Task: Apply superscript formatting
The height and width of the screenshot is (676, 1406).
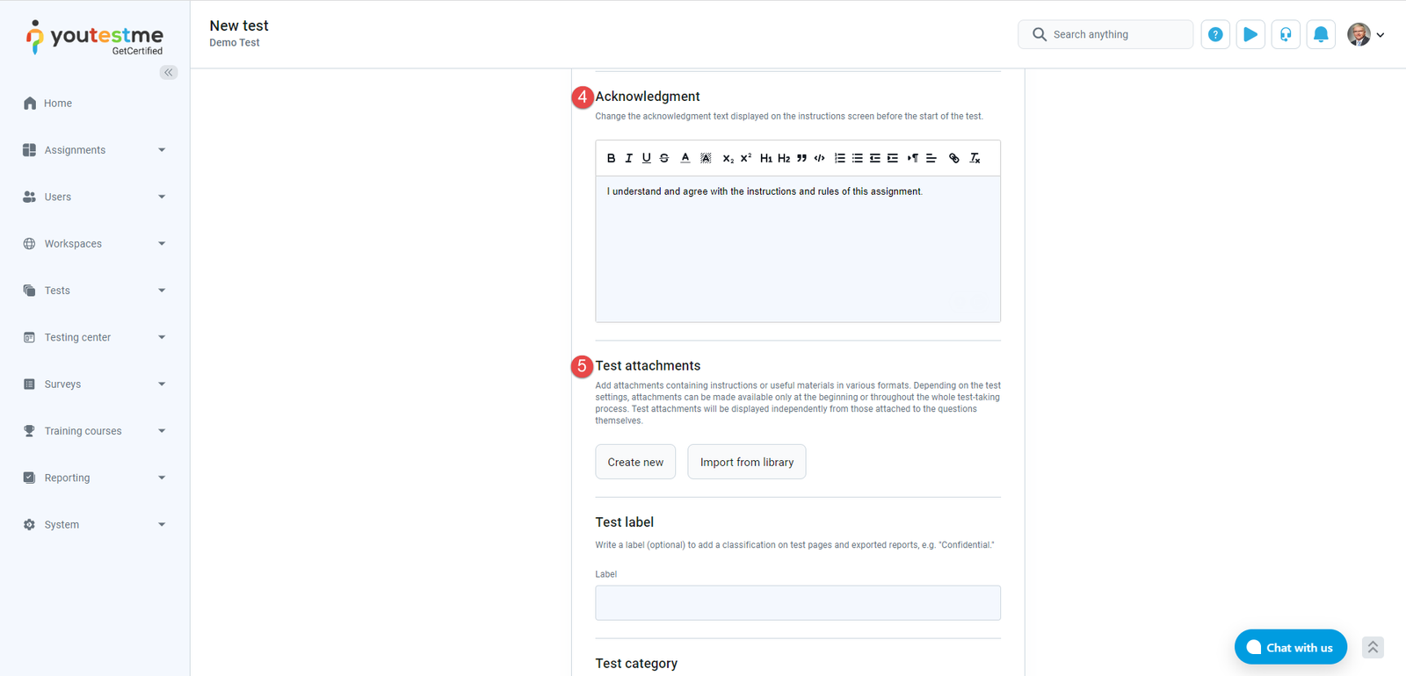Action: coord(746,158)
